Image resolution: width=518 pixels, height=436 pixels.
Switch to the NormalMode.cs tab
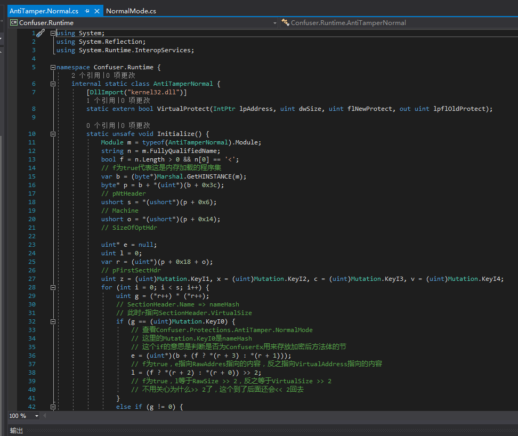click(131, 11)
